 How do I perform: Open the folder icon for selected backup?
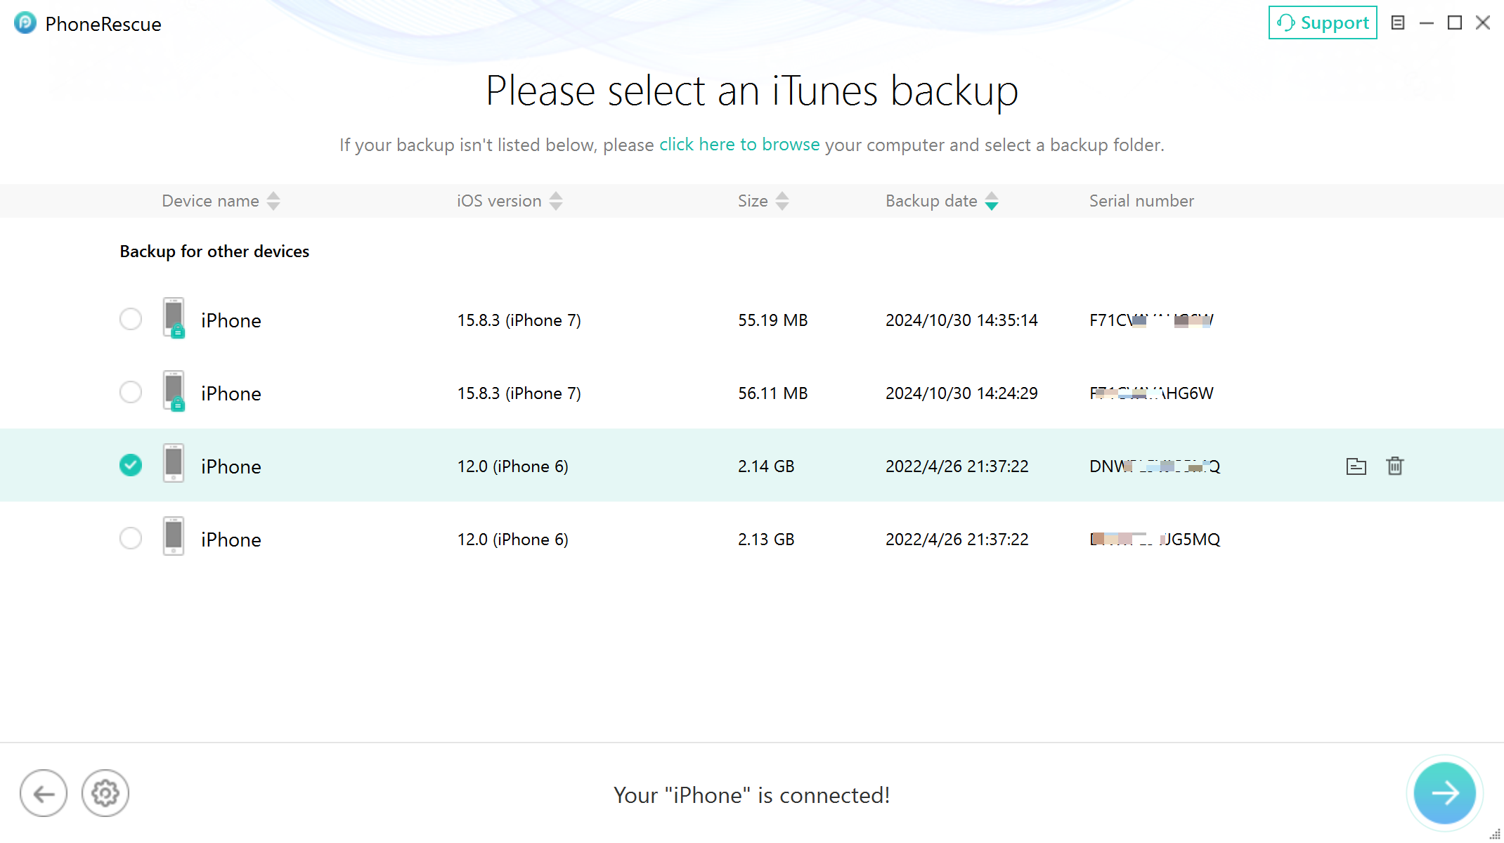point(1356,466)
